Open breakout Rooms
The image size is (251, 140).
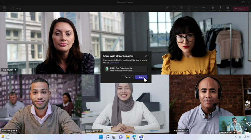click(189, 8)
